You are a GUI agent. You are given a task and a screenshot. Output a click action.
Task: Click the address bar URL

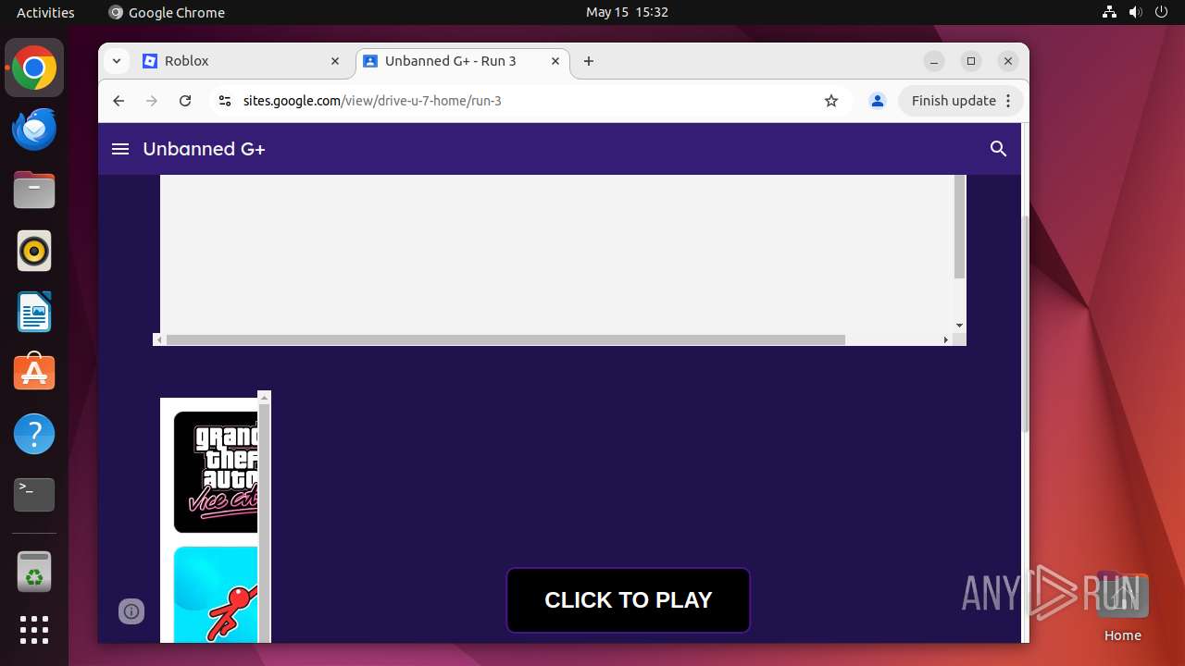372,101
